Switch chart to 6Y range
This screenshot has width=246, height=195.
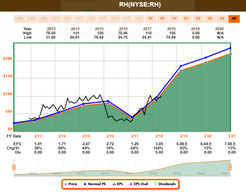[186, 19]
